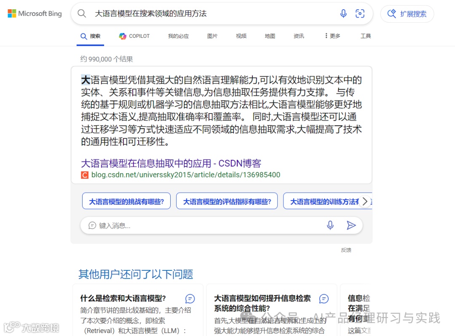Open question 什么是检索和大语言模型?
This screenshot has height=336, width=455.
click(123, 298)
